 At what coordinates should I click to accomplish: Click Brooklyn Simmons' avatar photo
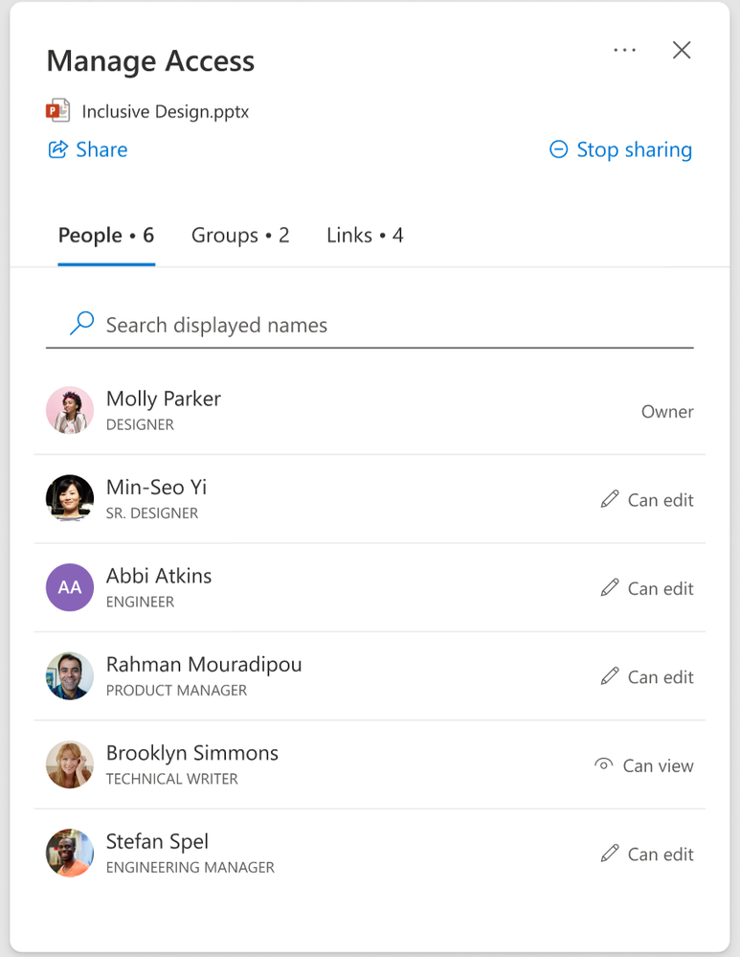(x=70, y=764)
